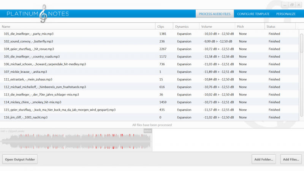Click volume value -10,10 dB > -12,50 dB

(219, 34)
